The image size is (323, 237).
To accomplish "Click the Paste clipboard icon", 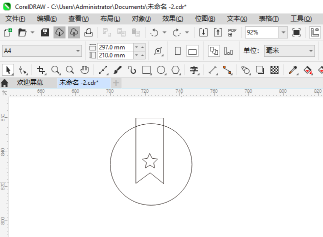I will (x=136, y=32).
